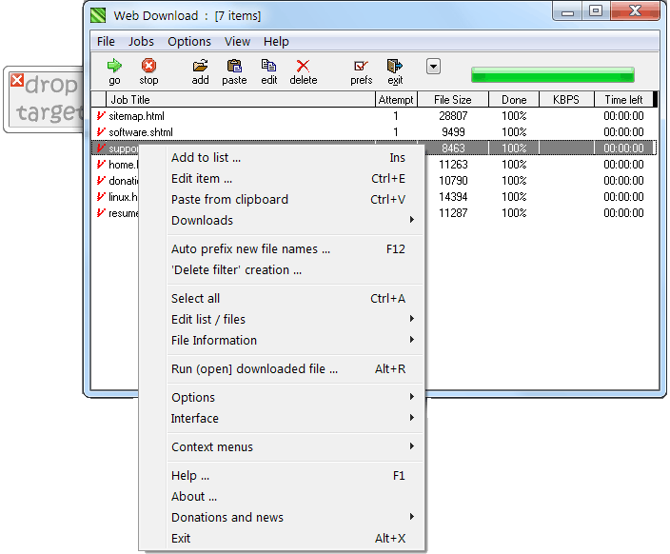The height and width of the screenshot is (554, 670).
Task: Open prefs from the toolbar
Action: click(361, 66)
